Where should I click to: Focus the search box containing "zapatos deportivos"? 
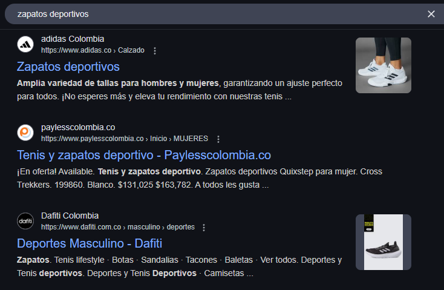[212, 14]
